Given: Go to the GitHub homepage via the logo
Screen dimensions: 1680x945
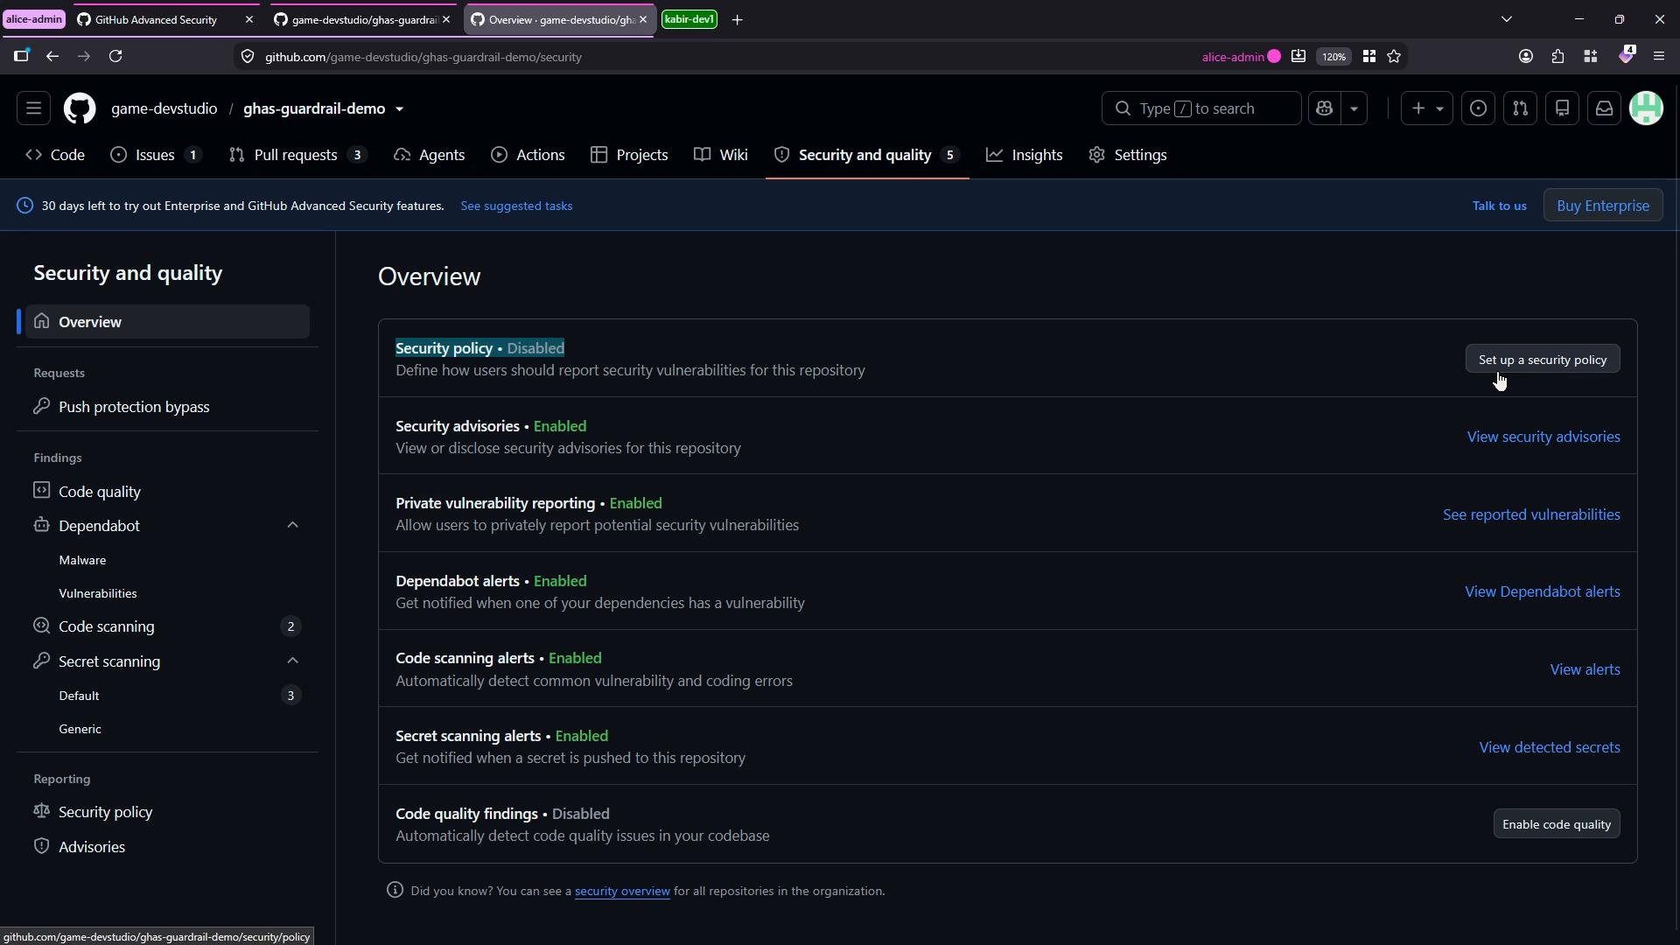Looking at the screenshot, I should [80, 108].
